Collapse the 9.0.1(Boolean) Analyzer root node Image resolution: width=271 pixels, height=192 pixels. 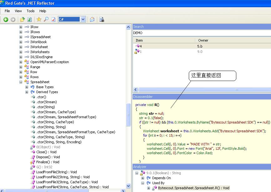pyautogui.click(x=137, y=173)
